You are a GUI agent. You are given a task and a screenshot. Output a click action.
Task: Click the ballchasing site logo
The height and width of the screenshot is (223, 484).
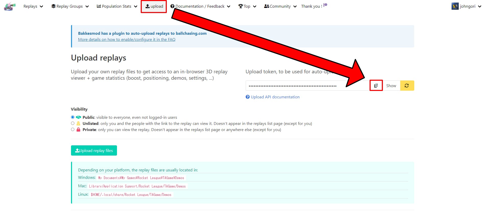[10, 6]
